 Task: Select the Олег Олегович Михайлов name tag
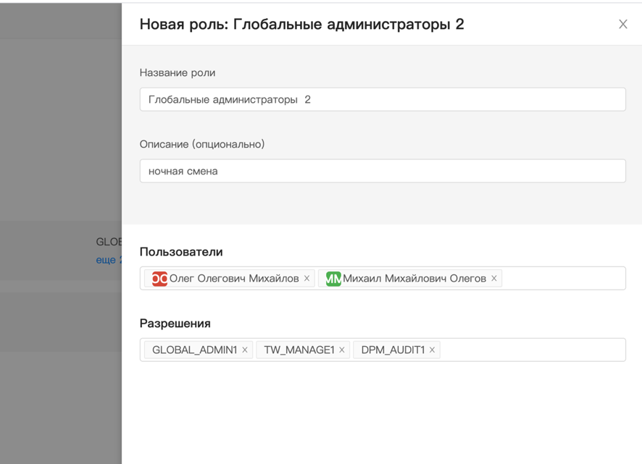point(233,279)
